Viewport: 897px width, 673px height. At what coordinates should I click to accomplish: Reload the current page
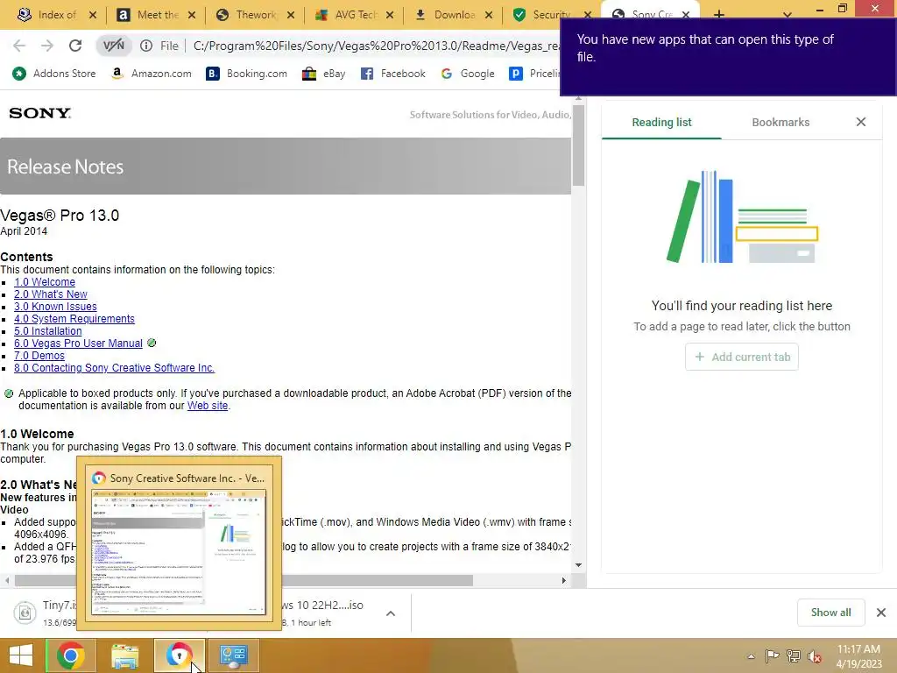click(75, 46)
